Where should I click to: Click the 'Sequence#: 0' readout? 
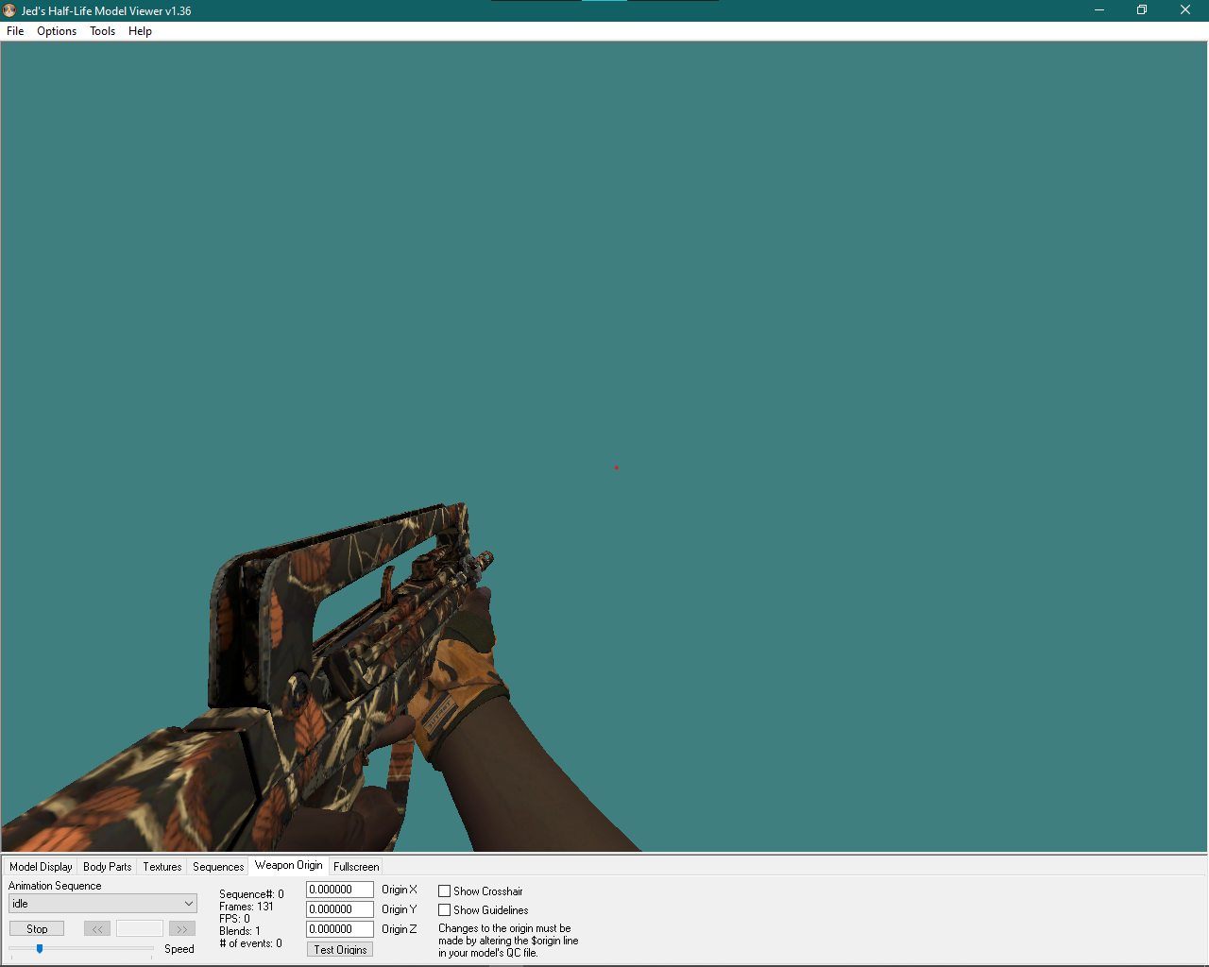251,894
